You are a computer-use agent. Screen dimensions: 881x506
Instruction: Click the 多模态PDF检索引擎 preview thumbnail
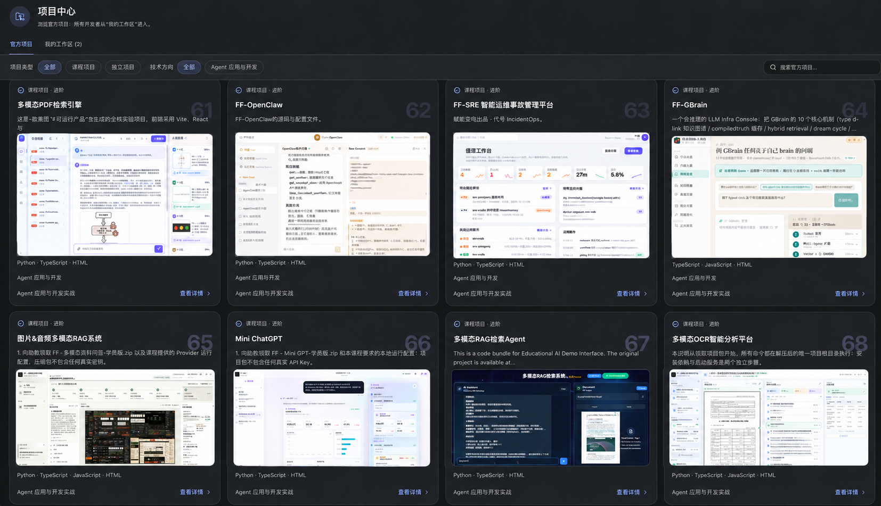pyautogui.click(x=115, y=195)
